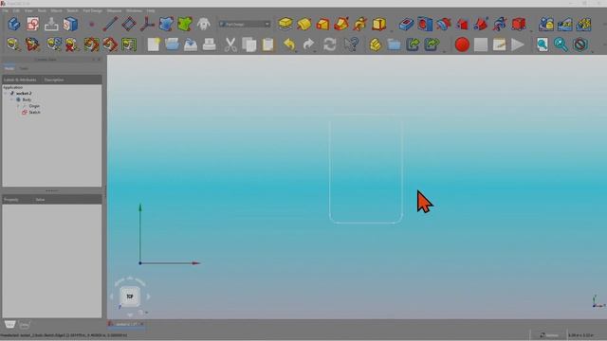
Task: Click the green sub-shape binder icon
Action: (185, 24)
